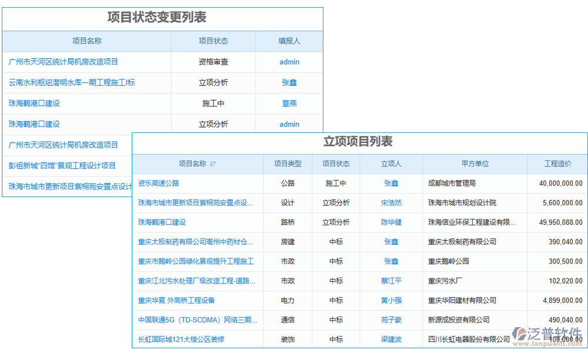Click filler admin in the 资格审查 row
This screenshot has width=588, height=353.
pyautogui.click(x=289, y=62)
